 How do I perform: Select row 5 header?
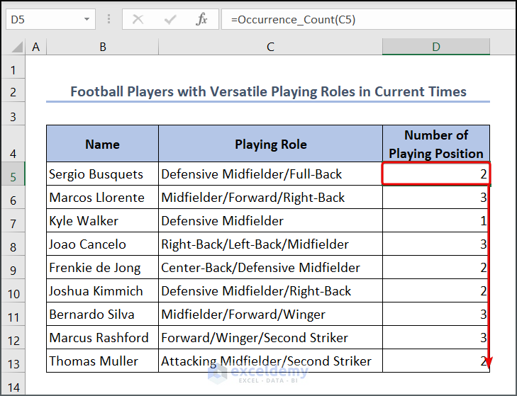point(13,174)
